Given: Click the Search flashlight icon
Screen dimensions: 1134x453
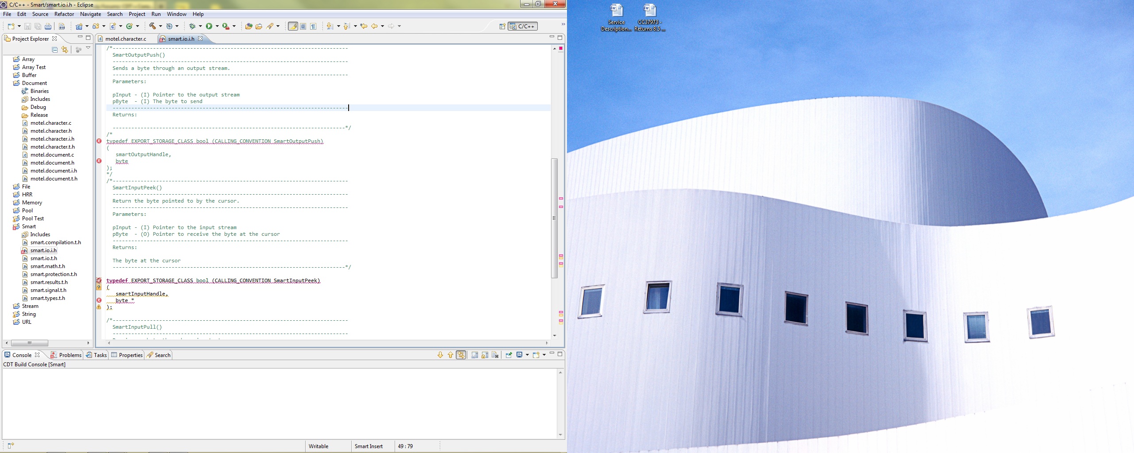Looking at the screenshot, I should coord(269,26).
